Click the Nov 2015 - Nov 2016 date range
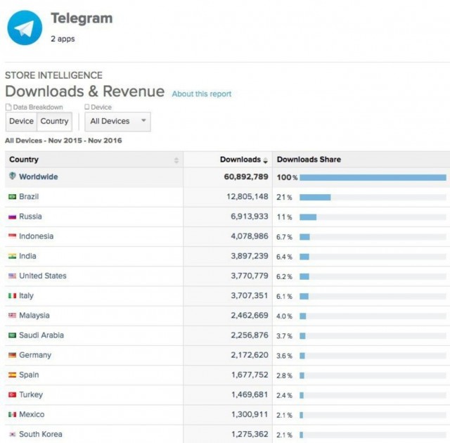The width and height of the screenshot is (450, 443). [85, 141]
